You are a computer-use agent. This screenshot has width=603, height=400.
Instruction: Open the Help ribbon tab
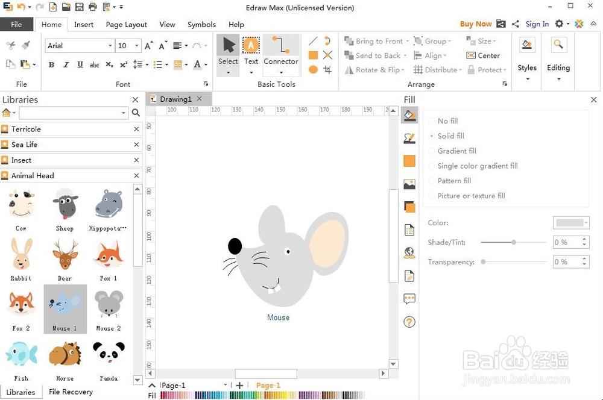[x=236, y=25]
